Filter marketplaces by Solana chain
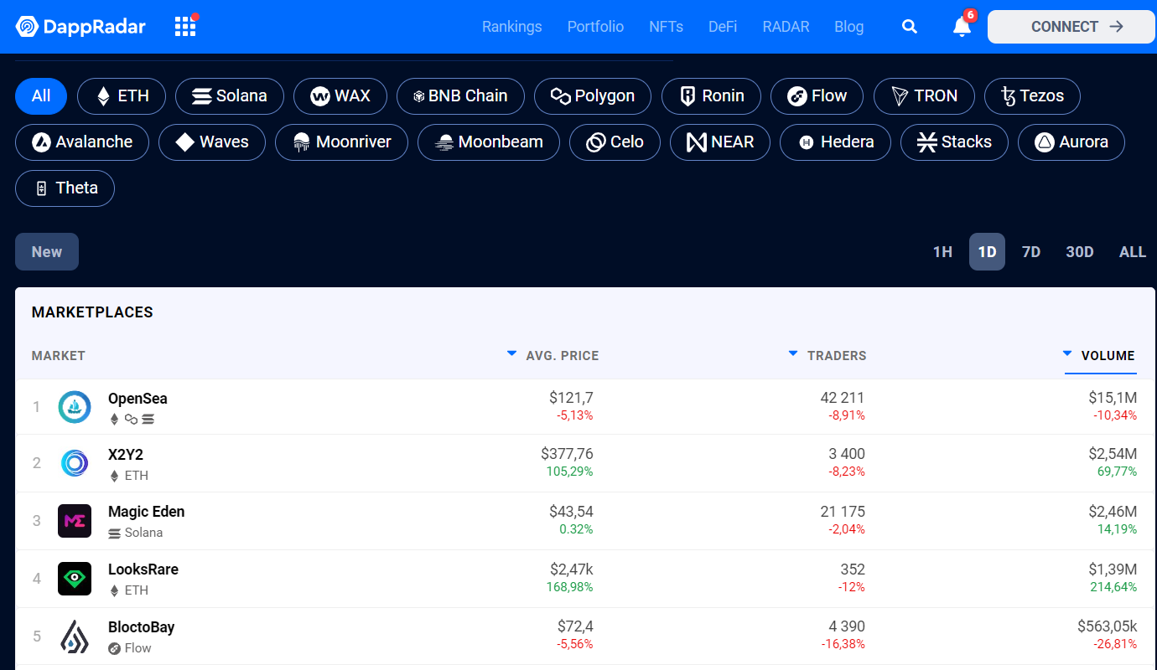This screenshot has height=670, width=1157. (x=230, y=95)
